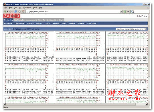154x112 pixels.
Task: Open the Screens link in the submenu
Action: coord(81,23)
